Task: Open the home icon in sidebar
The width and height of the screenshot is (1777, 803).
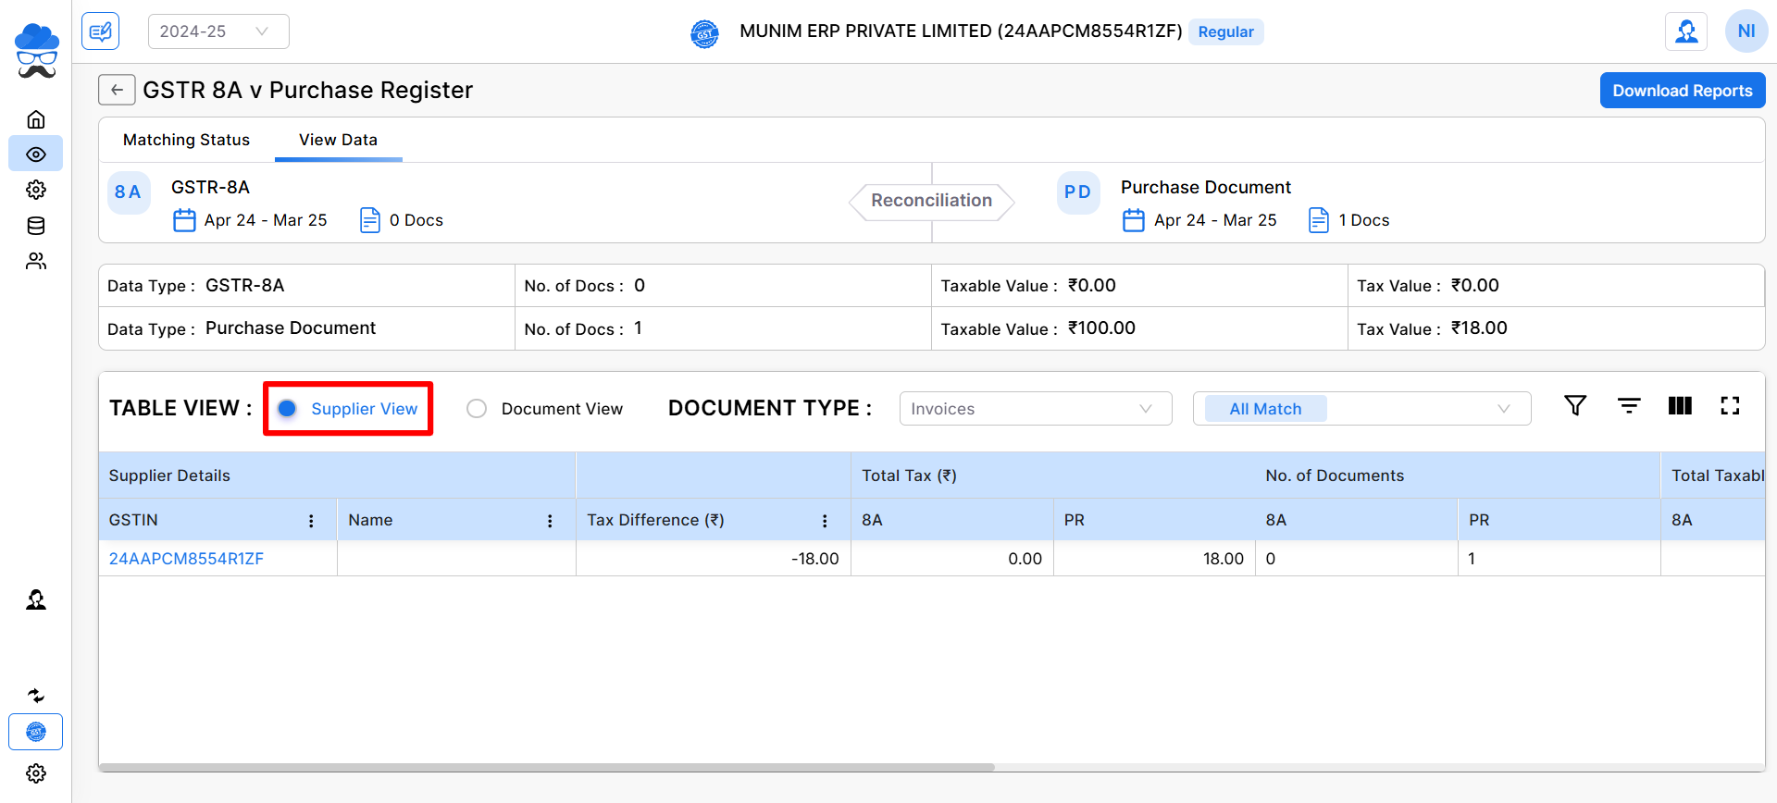Action: (36, 119)
